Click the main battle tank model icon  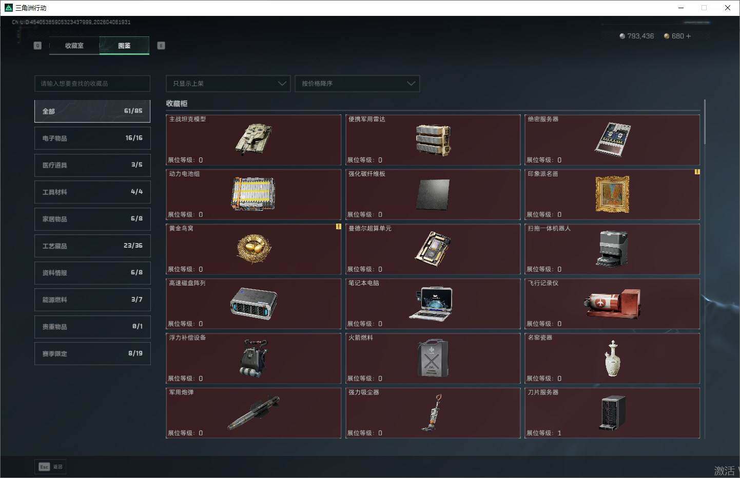point(253,139)
